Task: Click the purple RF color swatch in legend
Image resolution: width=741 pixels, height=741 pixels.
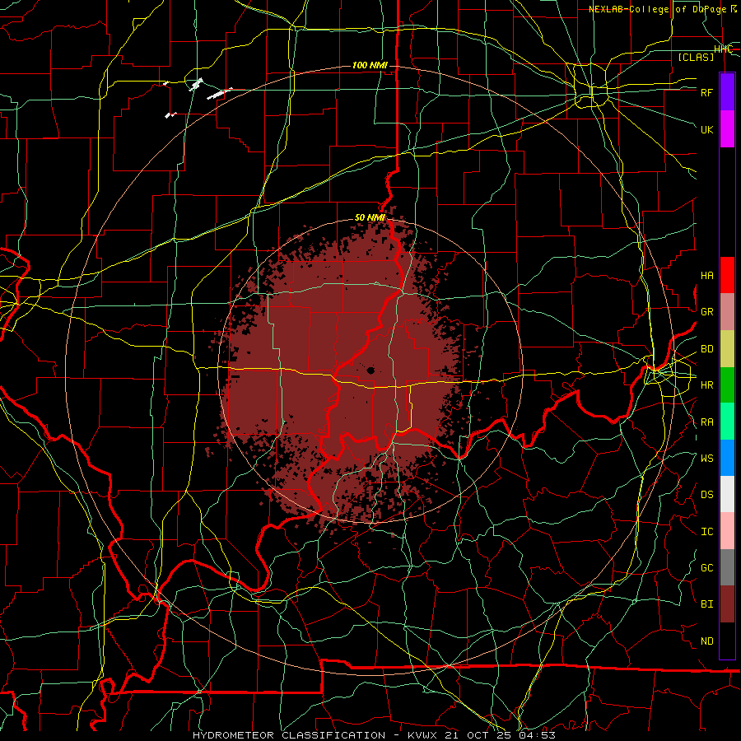Action: point(727,92)
